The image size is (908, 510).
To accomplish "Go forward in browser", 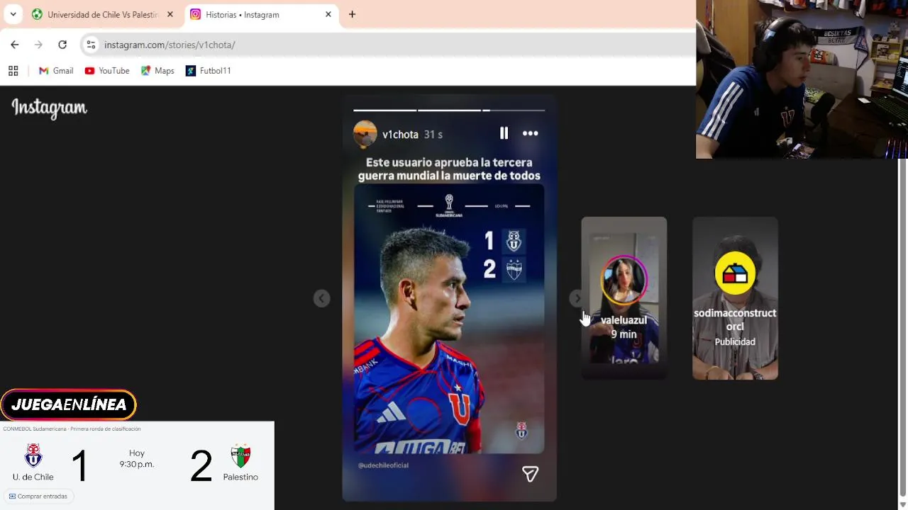I will click(38, 45).
